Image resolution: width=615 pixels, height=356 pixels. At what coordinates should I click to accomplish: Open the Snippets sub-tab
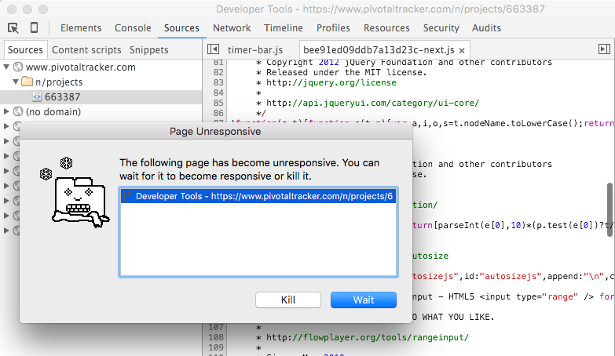point(148,50)
